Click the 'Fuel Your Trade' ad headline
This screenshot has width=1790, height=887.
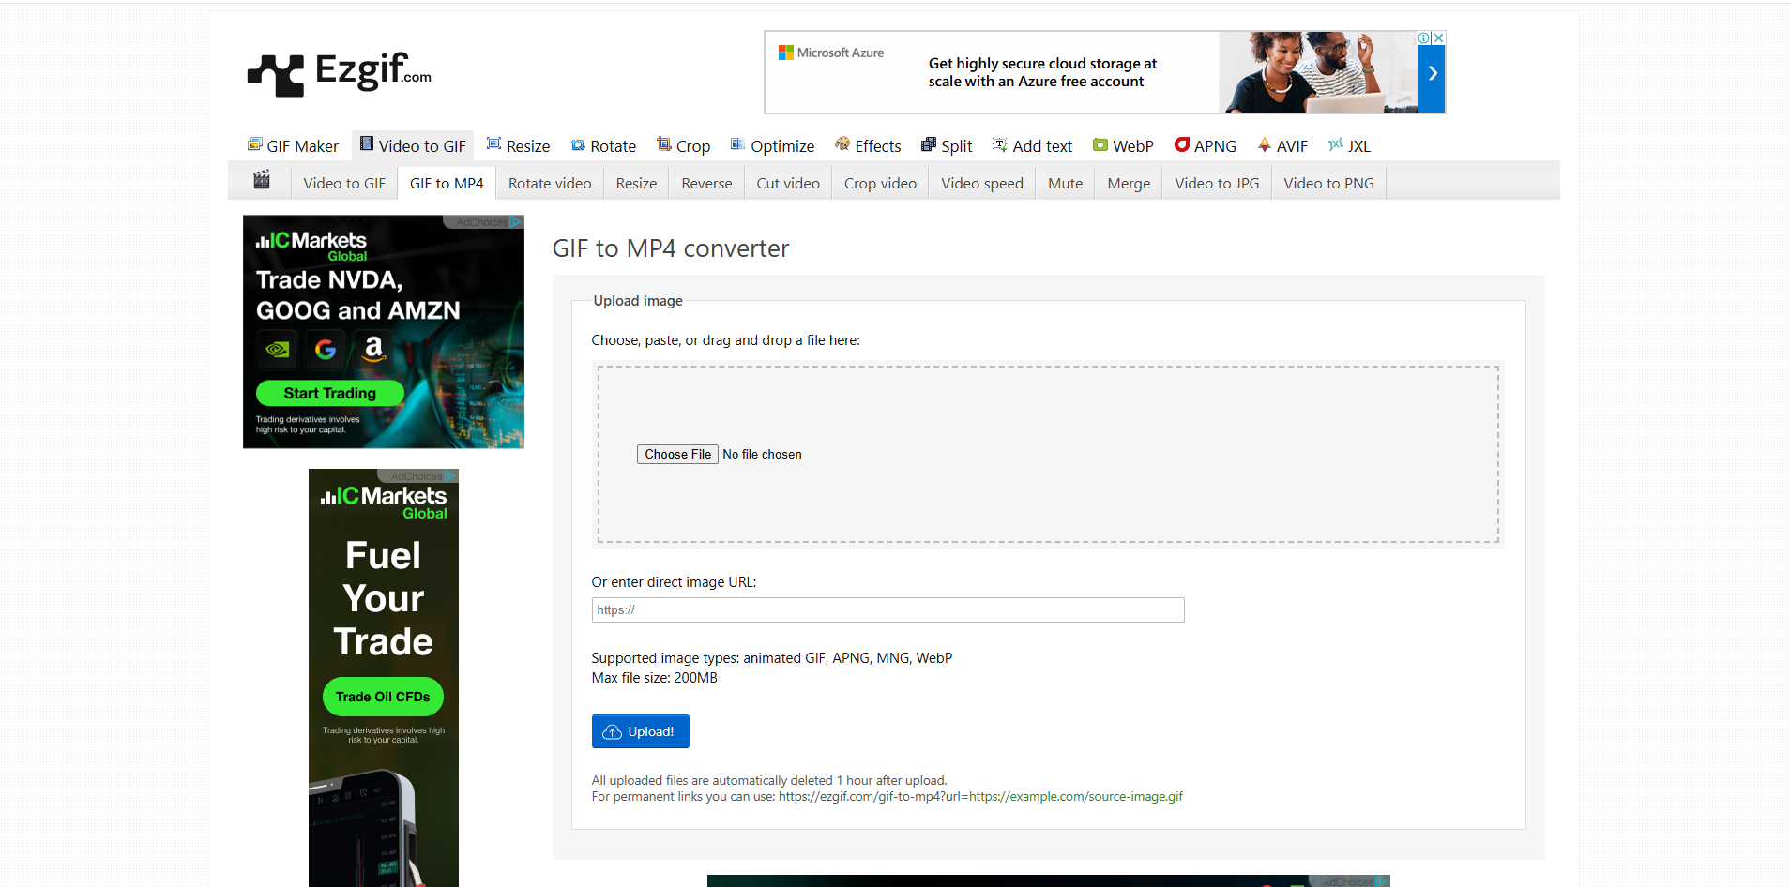coord(384,598)
